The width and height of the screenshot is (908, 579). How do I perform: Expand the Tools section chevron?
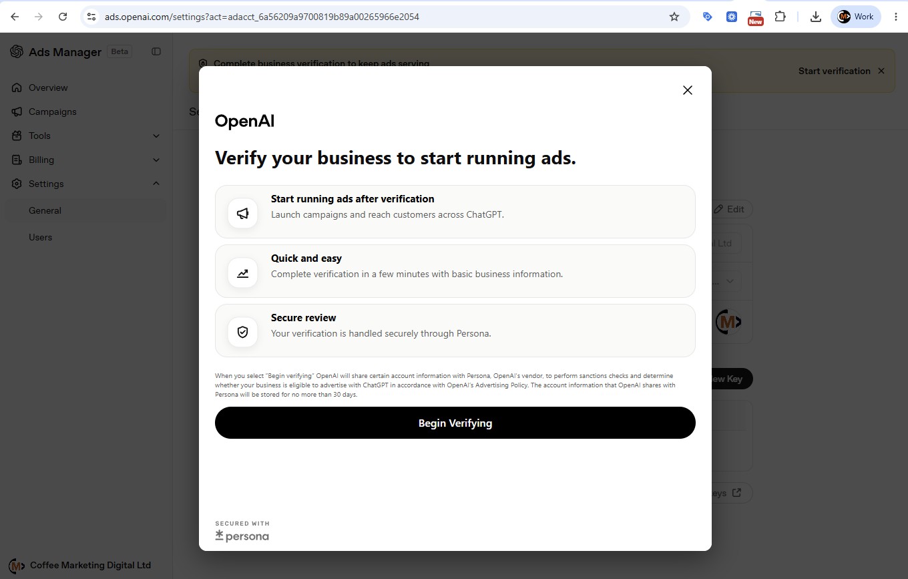coord(156,136)
